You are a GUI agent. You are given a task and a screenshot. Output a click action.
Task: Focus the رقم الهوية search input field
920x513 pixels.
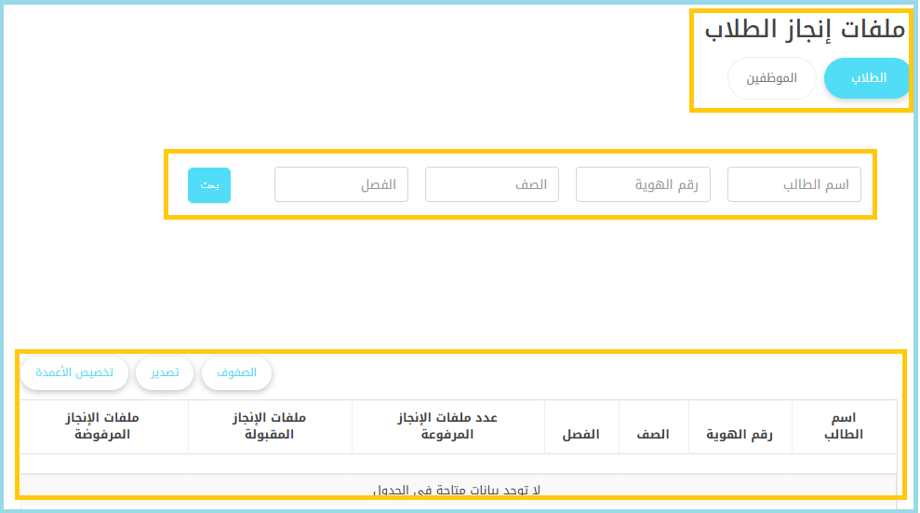click(x=643, y=184)
